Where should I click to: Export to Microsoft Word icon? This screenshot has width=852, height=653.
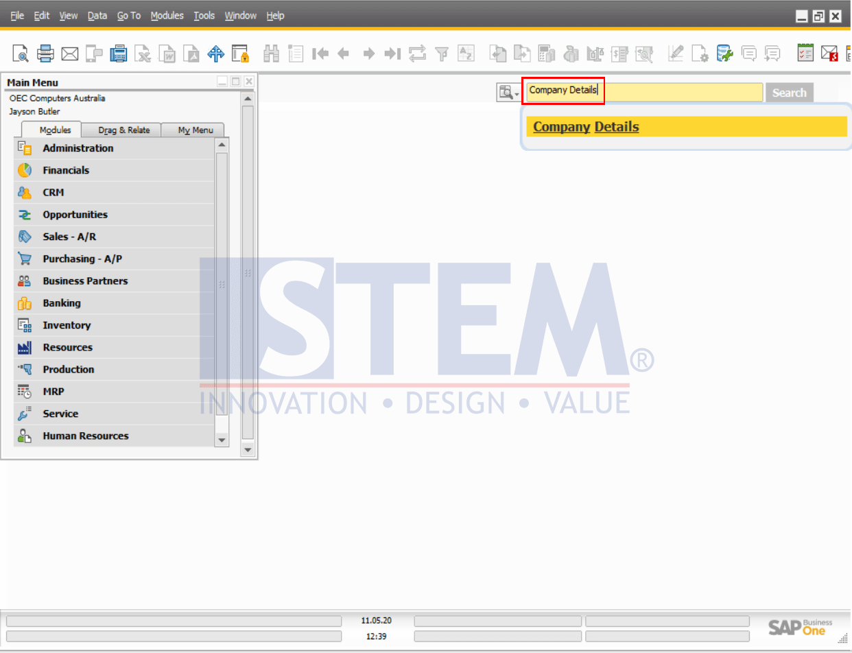pos(167,54)
